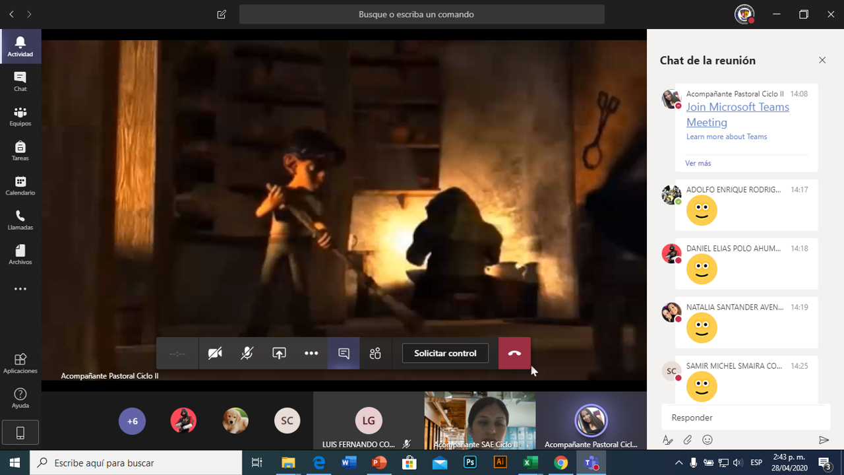
Task: Attach a file with the paperclip icon
Action: [687, 440]
